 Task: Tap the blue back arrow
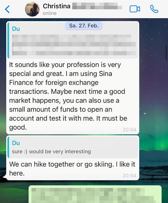click(x=7, y=9)
